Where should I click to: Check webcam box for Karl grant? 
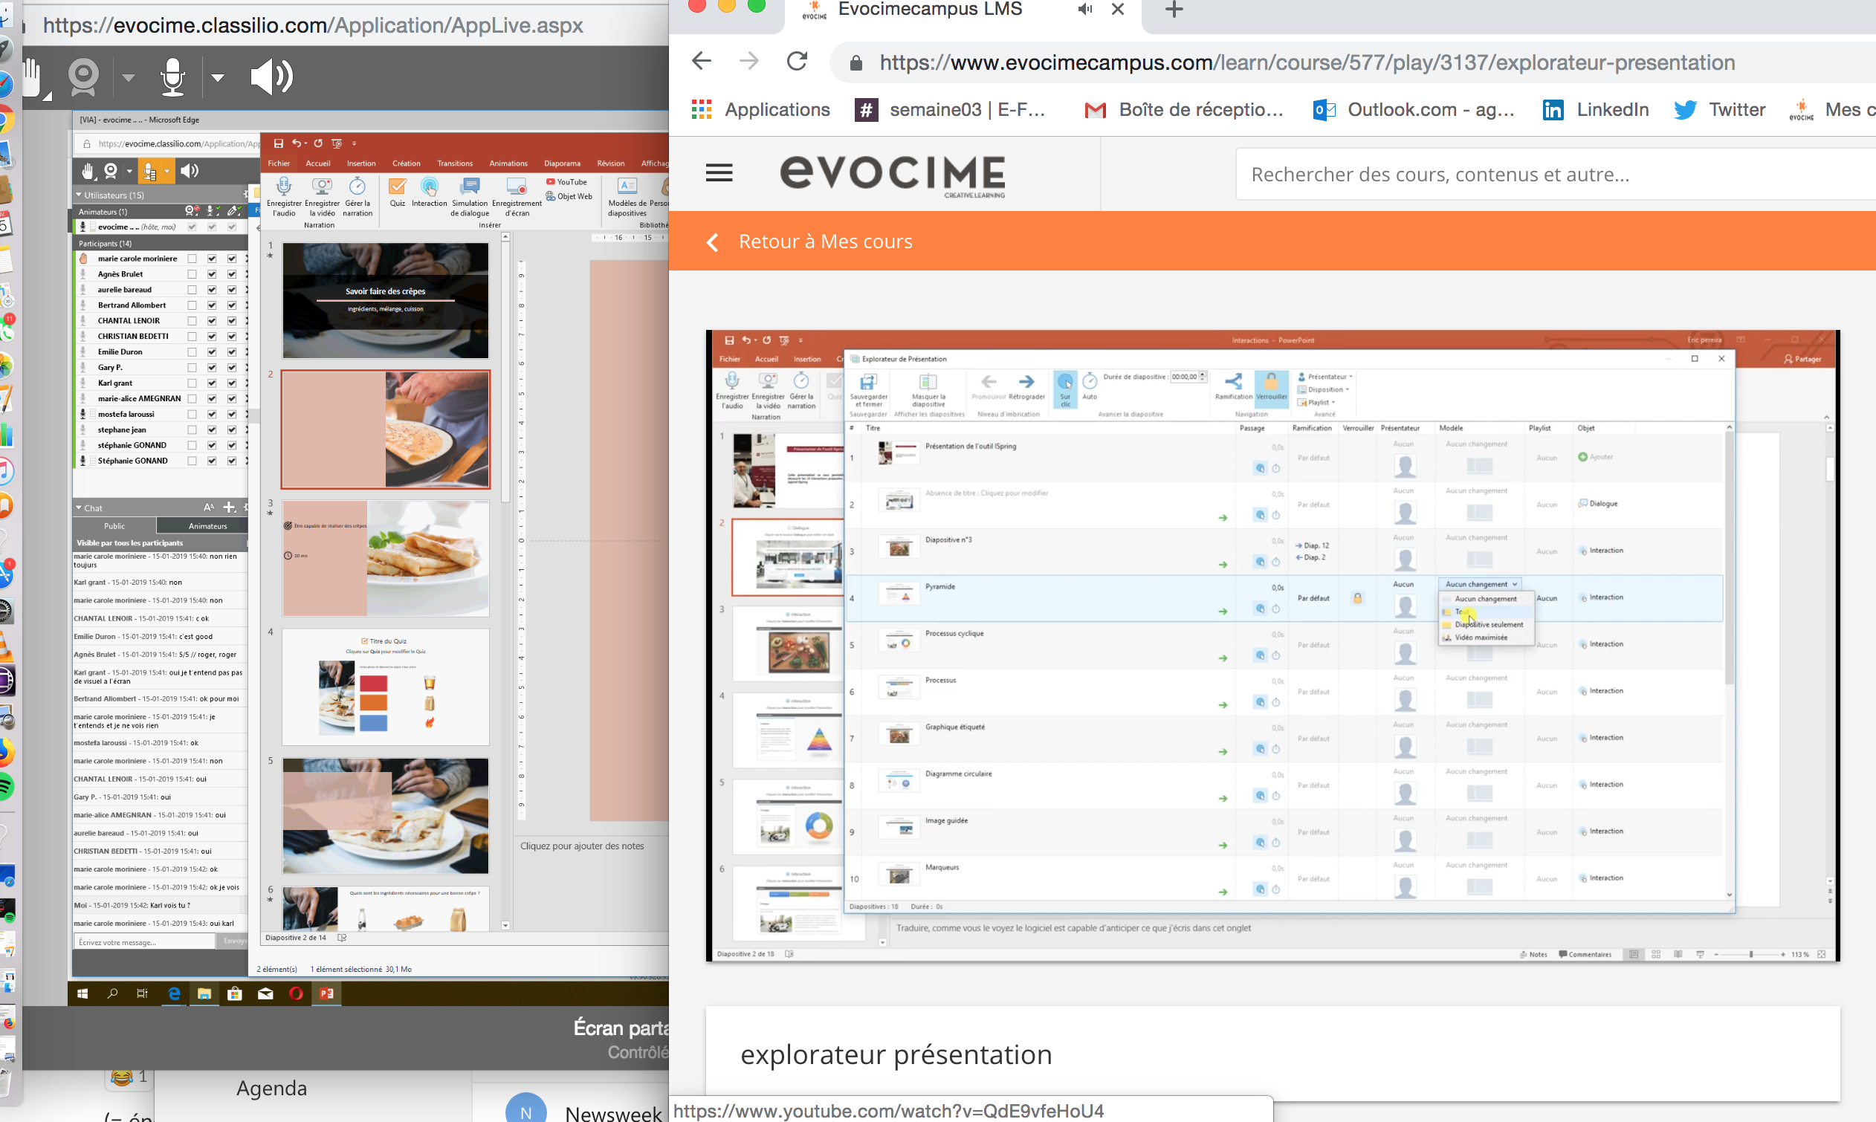click(192, 383)
